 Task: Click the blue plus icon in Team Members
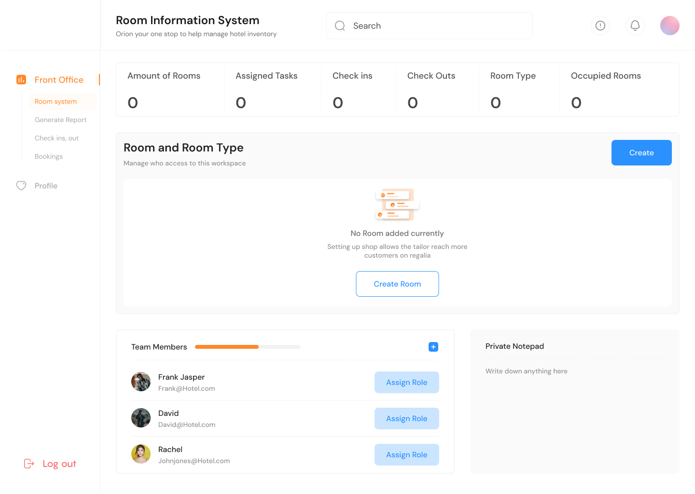pos(433,347)
